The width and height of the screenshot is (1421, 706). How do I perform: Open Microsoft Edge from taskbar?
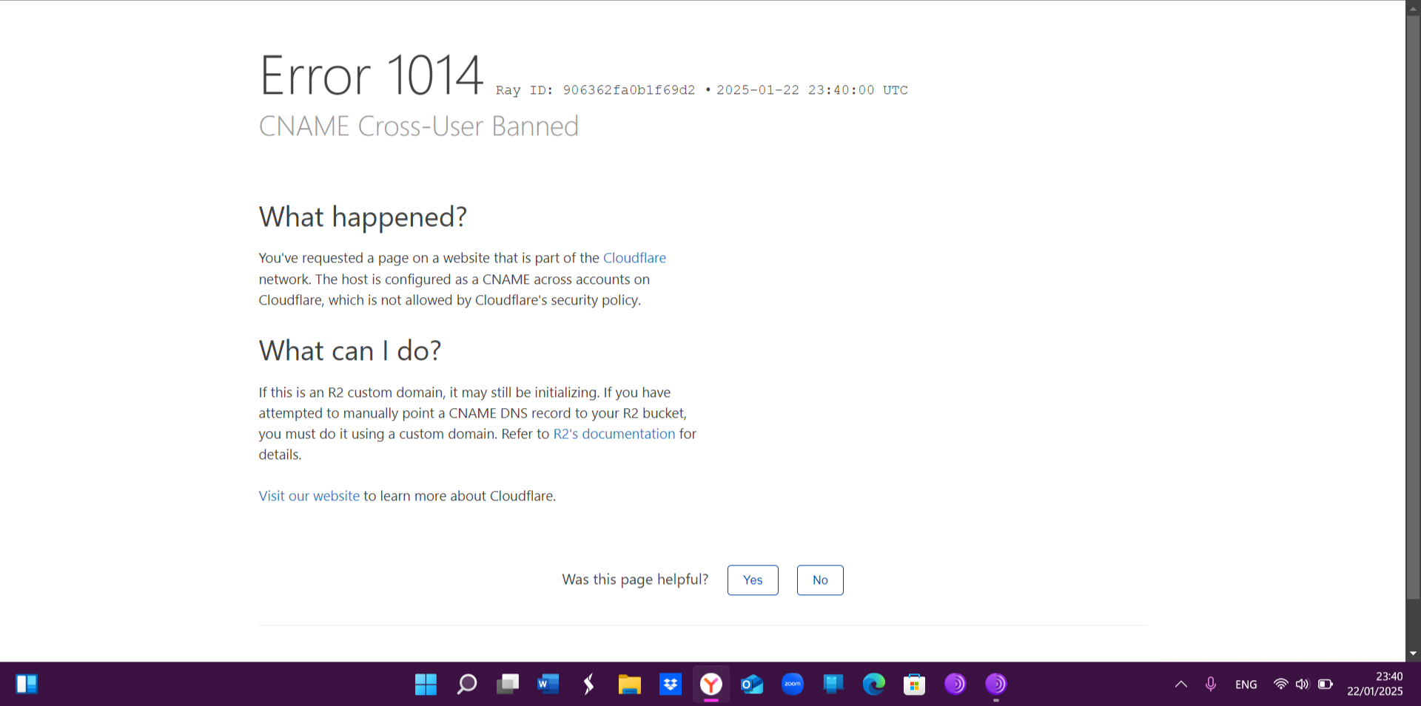click(874, 685)
